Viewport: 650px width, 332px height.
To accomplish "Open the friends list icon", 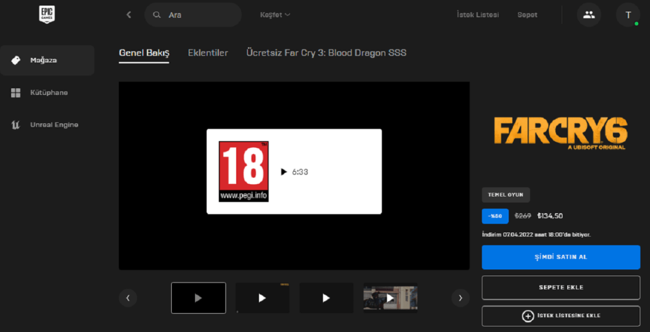I will pyautogui.click(x=589, y=15).
